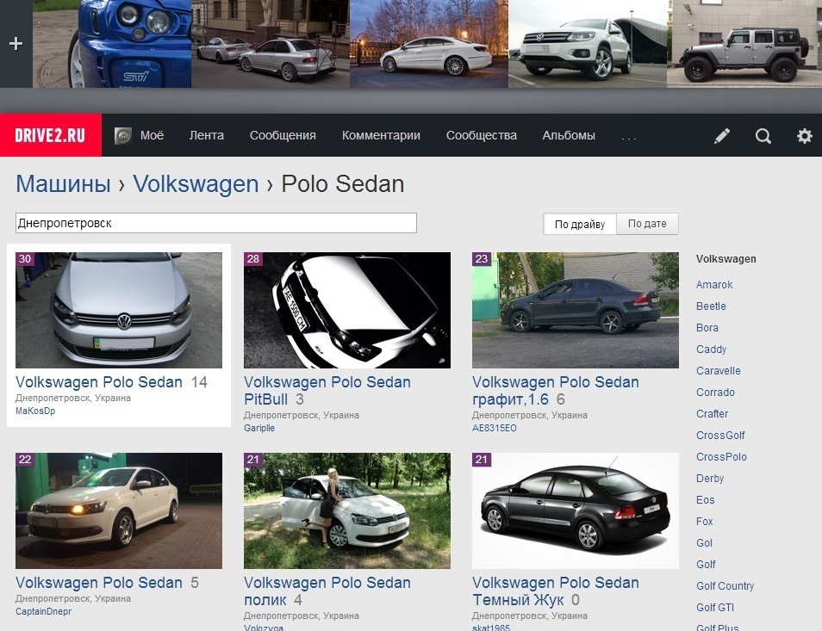Screen dimensions: 822x631
Task: Open the pencil write-post icon
Action: pyautogui.click(x=722, y=136)
